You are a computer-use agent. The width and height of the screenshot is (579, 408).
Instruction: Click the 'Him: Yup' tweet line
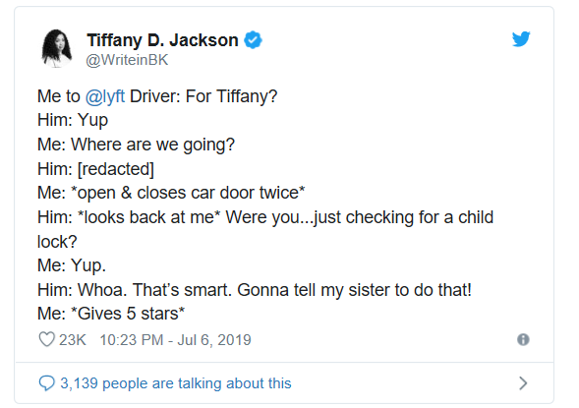click(73, 120)
